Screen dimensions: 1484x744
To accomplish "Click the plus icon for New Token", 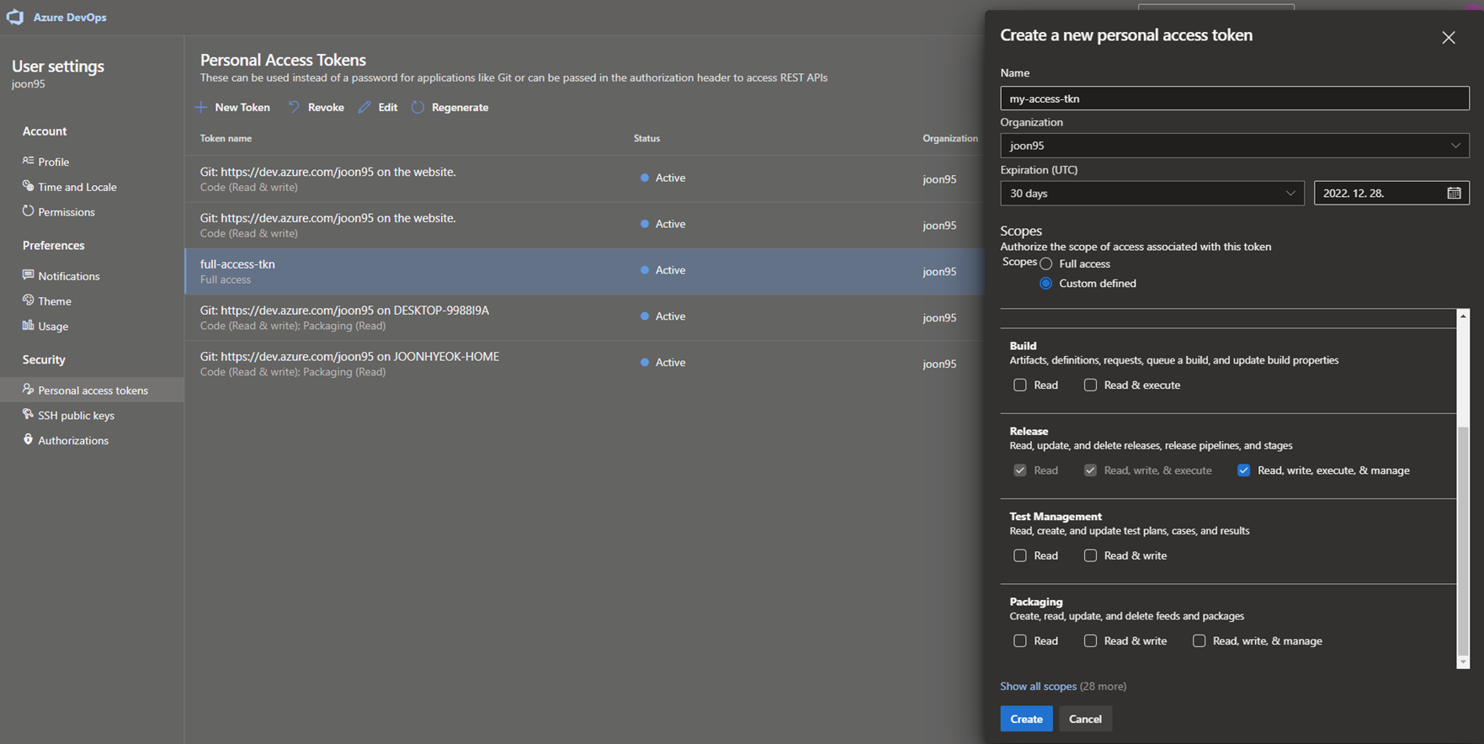I will pos(201,107).
